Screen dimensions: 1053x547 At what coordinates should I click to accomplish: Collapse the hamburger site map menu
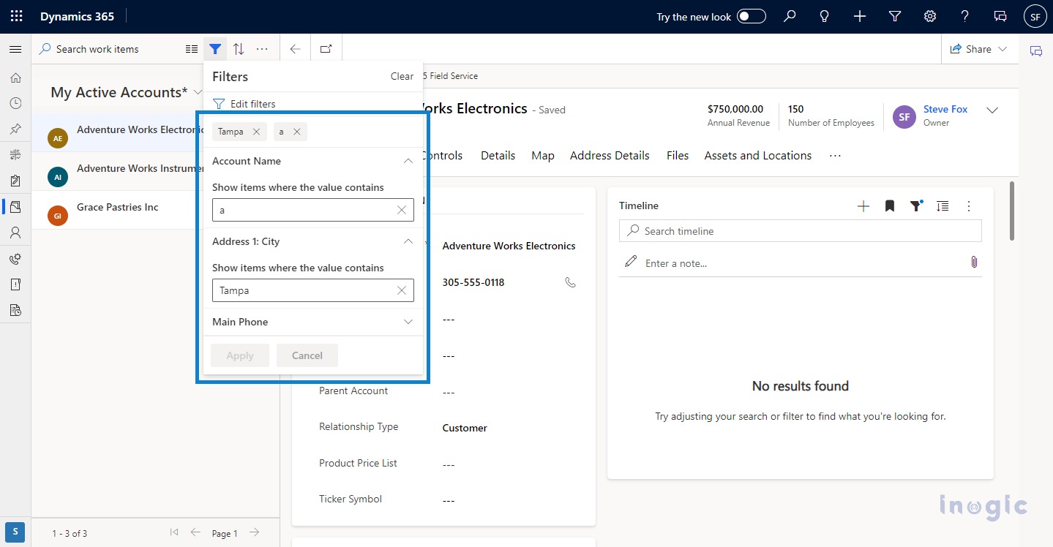tap(15, 49)
